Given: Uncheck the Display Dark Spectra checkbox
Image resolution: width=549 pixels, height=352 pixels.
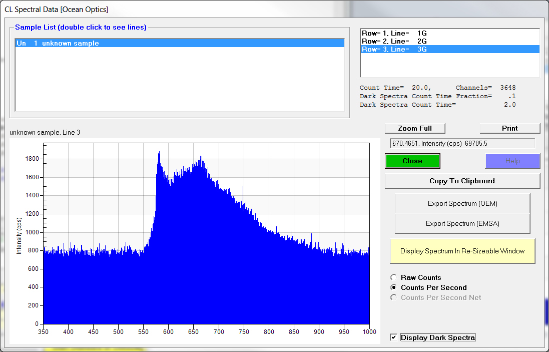Looking at the screenshot, I should click(393, 337).
